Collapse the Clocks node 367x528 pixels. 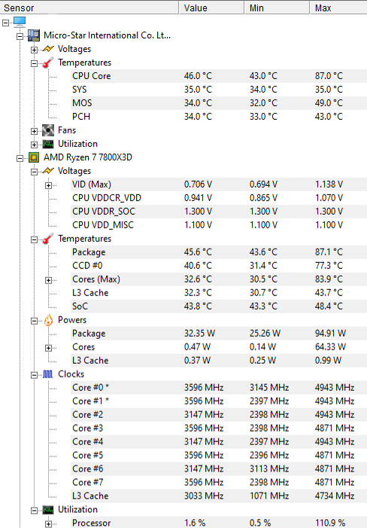click(34, 375)
